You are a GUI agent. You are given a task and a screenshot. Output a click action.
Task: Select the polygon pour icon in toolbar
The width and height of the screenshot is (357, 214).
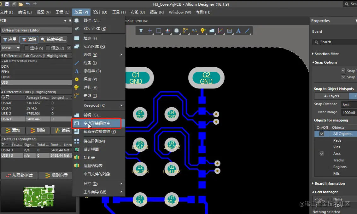point(212,31)
